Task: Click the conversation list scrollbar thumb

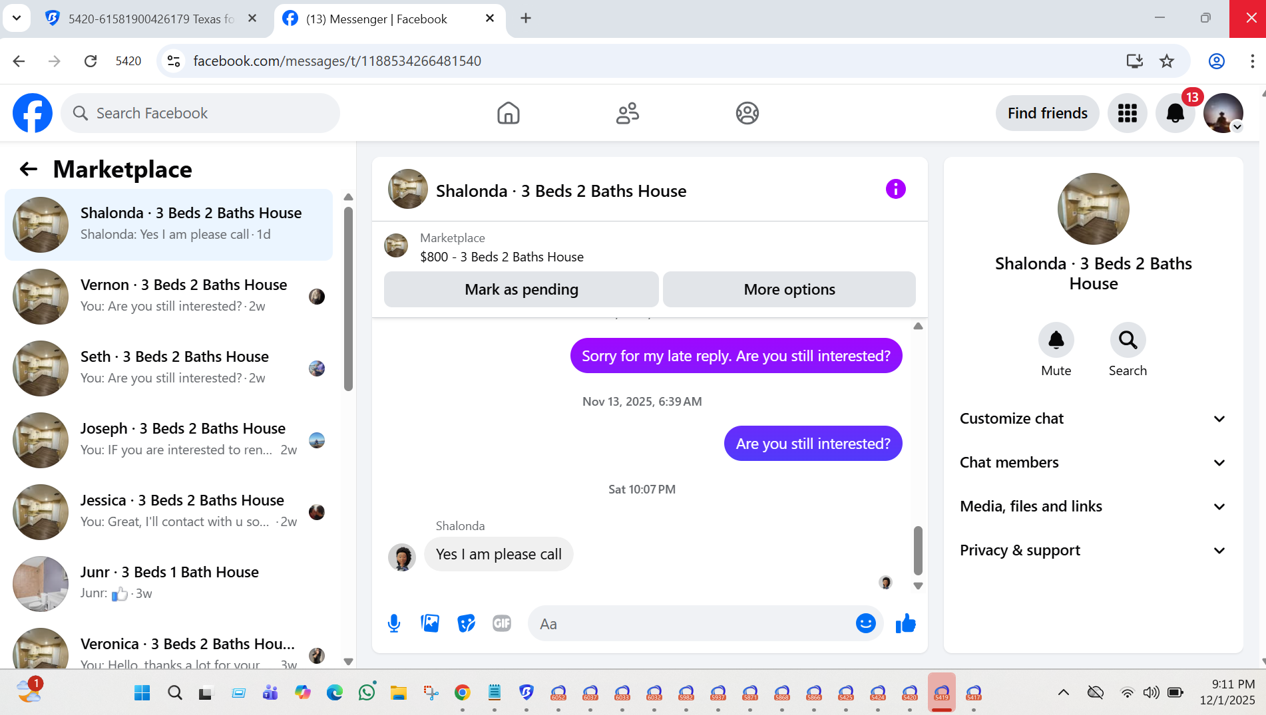Action: coord(348,299)
